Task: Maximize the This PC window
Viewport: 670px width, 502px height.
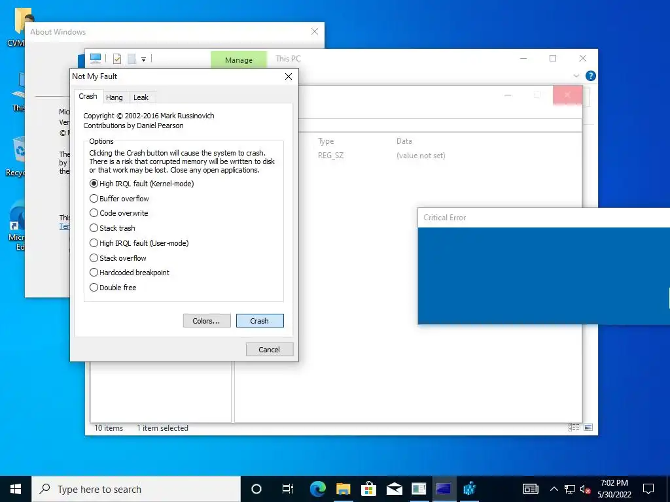Action: coord(553,58)
